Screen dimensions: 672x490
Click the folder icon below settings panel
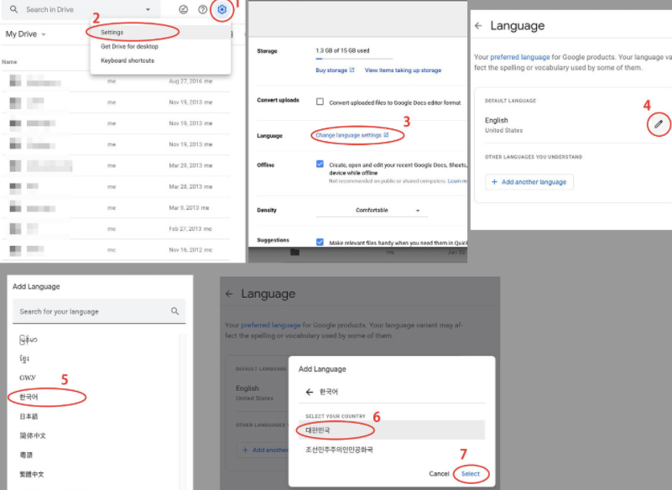[x=294, y=252]
